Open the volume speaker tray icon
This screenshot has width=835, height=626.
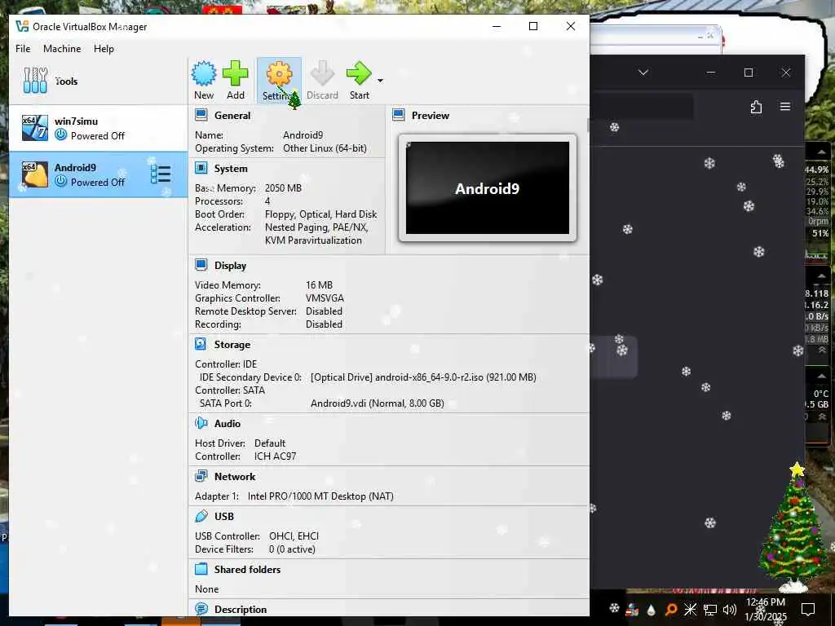coord(730,610)
